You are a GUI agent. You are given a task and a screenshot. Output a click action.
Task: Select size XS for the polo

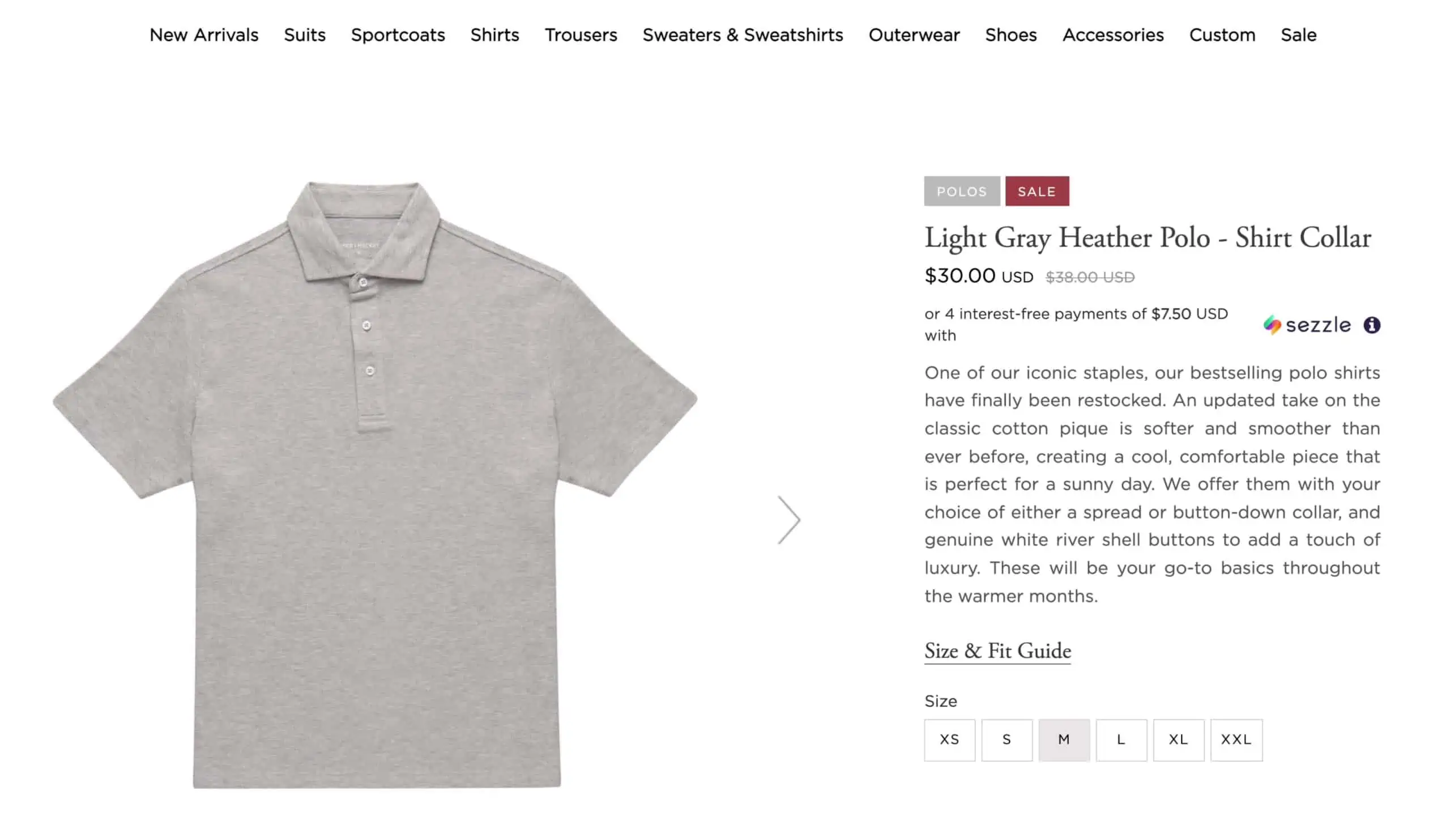[949, 739]
